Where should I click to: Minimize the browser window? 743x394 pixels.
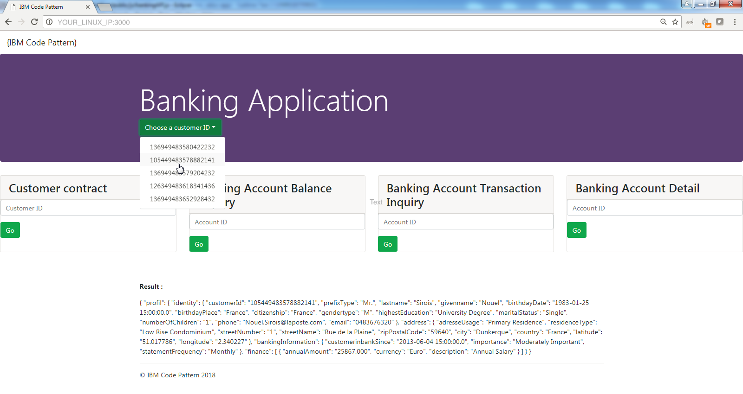pos(700,4)
